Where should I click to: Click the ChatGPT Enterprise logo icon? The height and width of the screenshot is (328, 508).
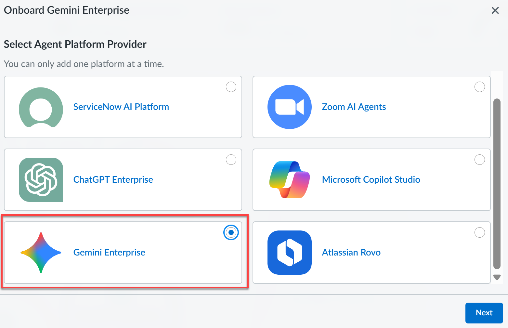pyautogui.click(x=41, y=180)
